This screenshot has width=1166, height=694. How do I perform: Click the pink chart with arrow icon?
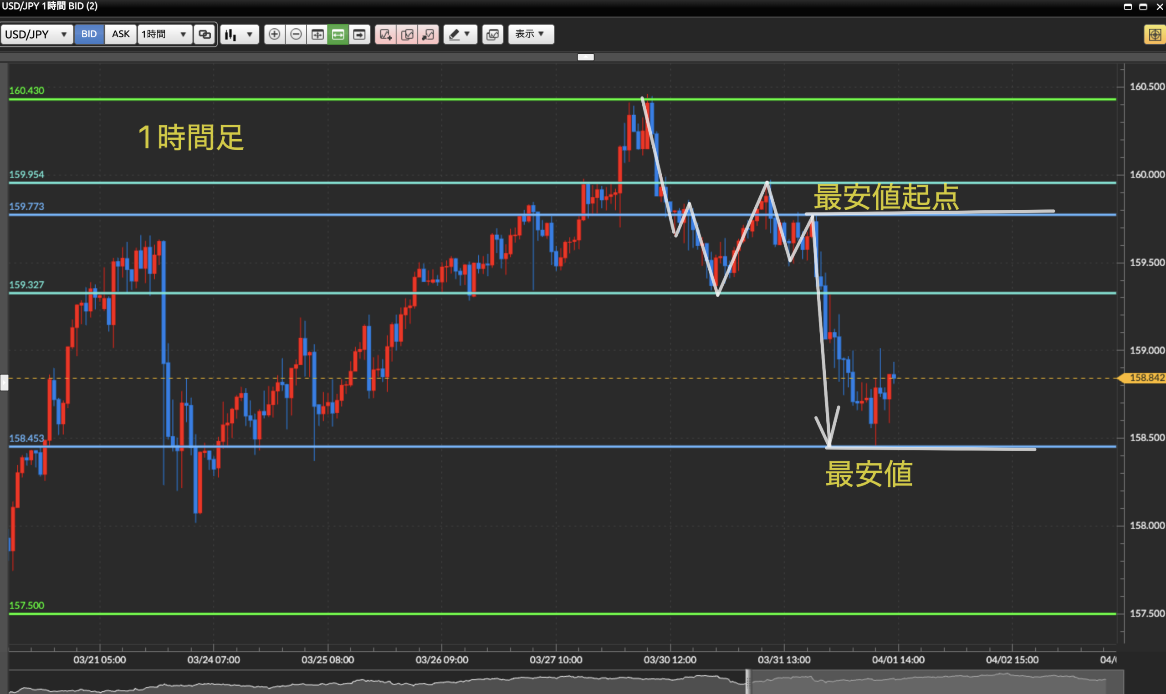pyautogui.click(x=428, y=34)
